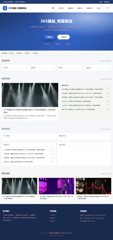Select 联系我们 in the 内容导航 bar
The image size is (113, 240).
(x=36, y=53)
